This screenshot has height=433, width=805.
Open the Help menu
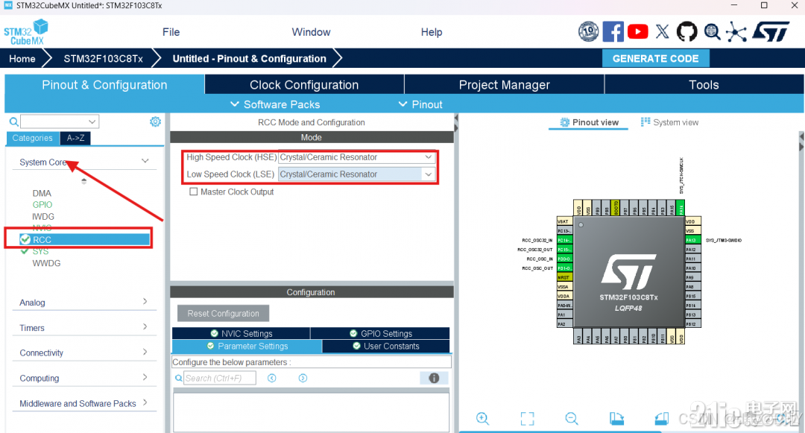pyautogui.click(x=432, y=32)
